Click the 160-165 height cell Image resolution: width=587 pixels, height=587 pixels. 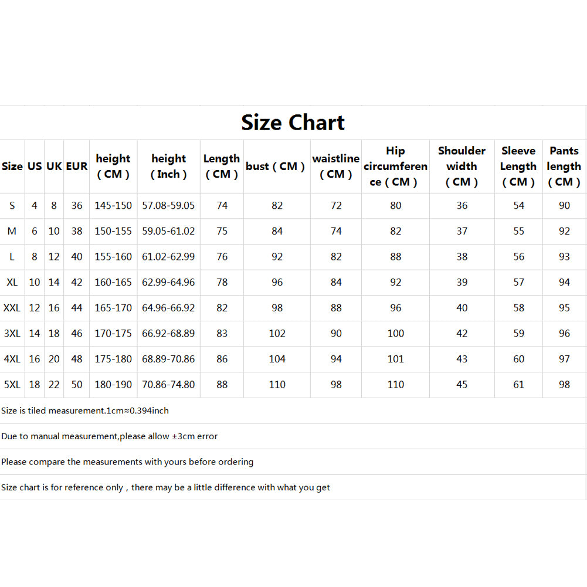click(x=113, y=283)
